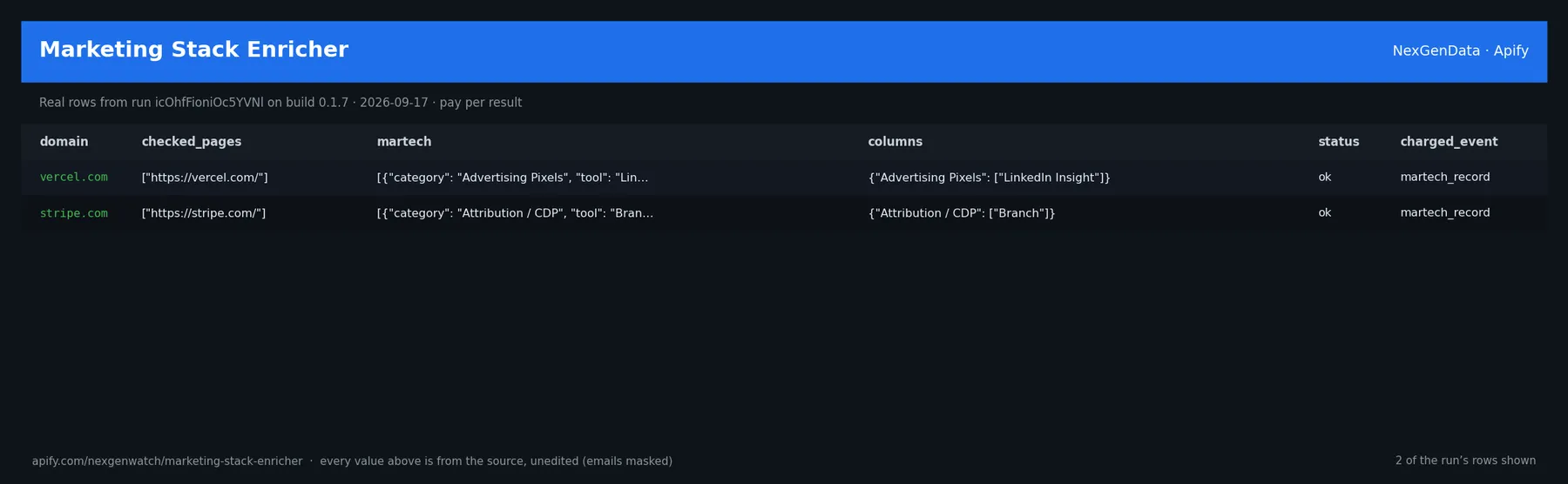This screenshot has height=484, width=1568.
Task: Select the Branch columns cell
Action: pos(962,213)
